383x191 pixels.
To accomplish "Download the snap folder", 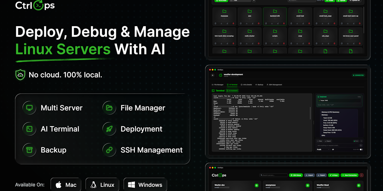I will tap(297, 43).
